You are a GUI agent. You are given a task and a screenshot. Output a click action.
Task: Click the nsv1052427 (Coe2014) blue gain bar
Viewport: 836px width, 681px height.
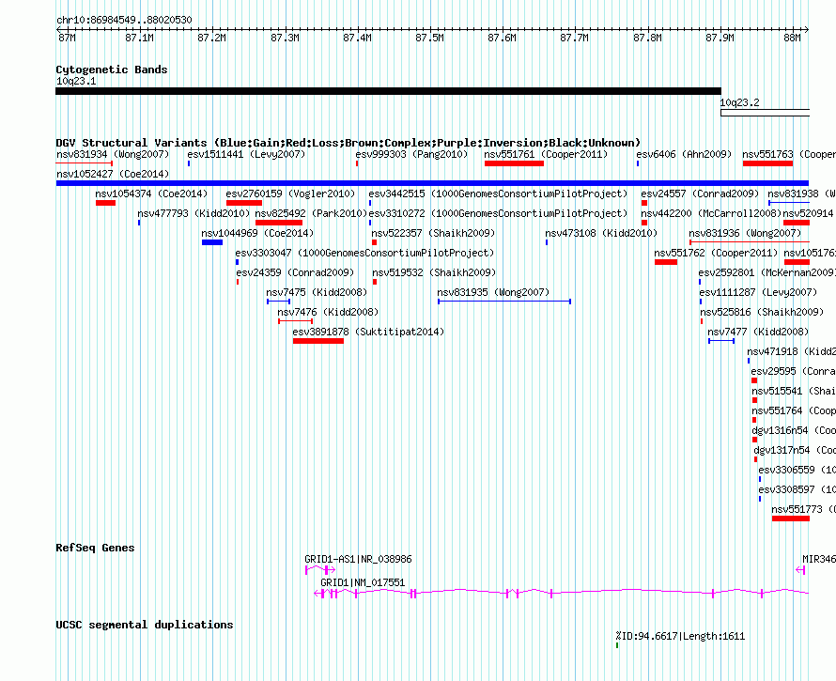pos(432,183)
